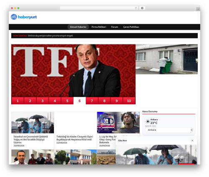This screenshot has width=209, height=177.
Task: Click the haberyurt site name text
Action: pyautogui.click(x=27, y=17)
